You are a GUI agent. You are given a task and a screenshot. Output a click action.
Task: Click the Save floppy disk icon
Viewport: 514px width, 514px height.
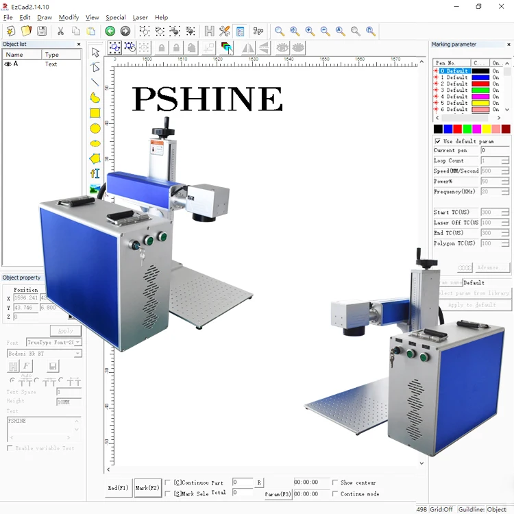pyautogui.click(x=42, y=31)
